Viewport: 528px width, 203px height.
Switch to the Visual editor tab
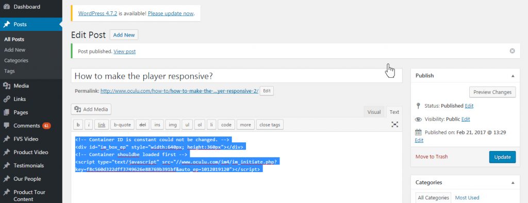click(x=374, y=112)
